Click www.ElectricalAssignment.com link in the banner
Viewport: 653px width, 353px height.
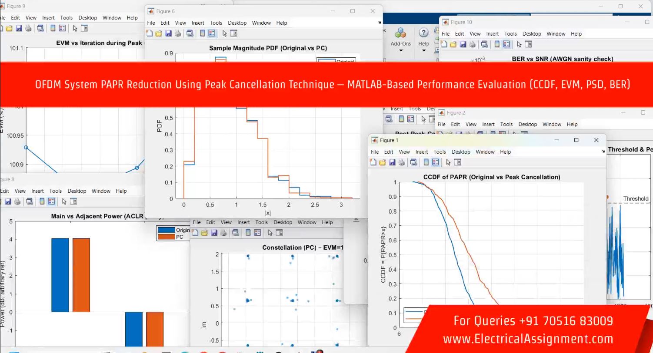pos(528,339)
